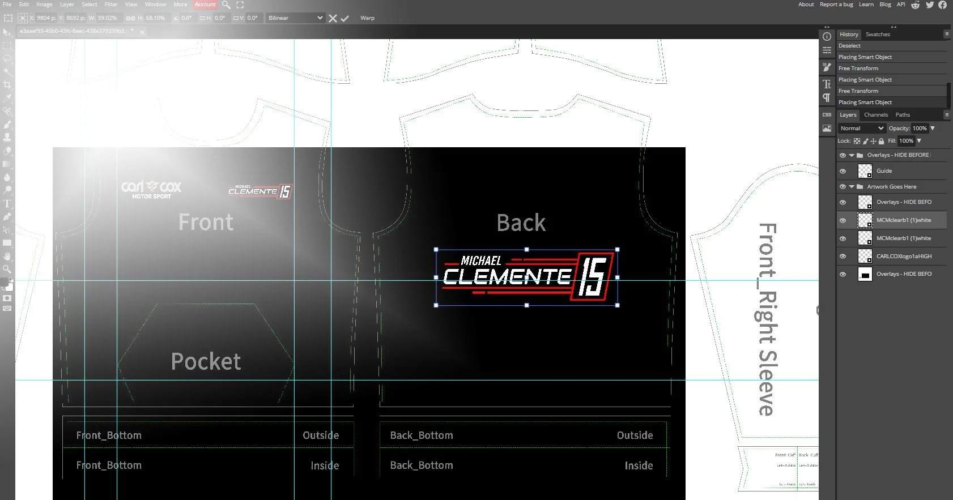Image resolution: width=953 pixels, height=500 pixels.
Task: Hide the highlighted MCMclearb1 (1)white layer
Action: coord(843,220)
